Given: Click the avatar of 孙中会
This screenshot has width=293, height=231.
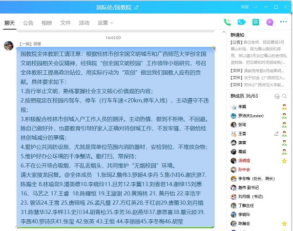Looking at the screenshot, I should (x=233, y=169).
